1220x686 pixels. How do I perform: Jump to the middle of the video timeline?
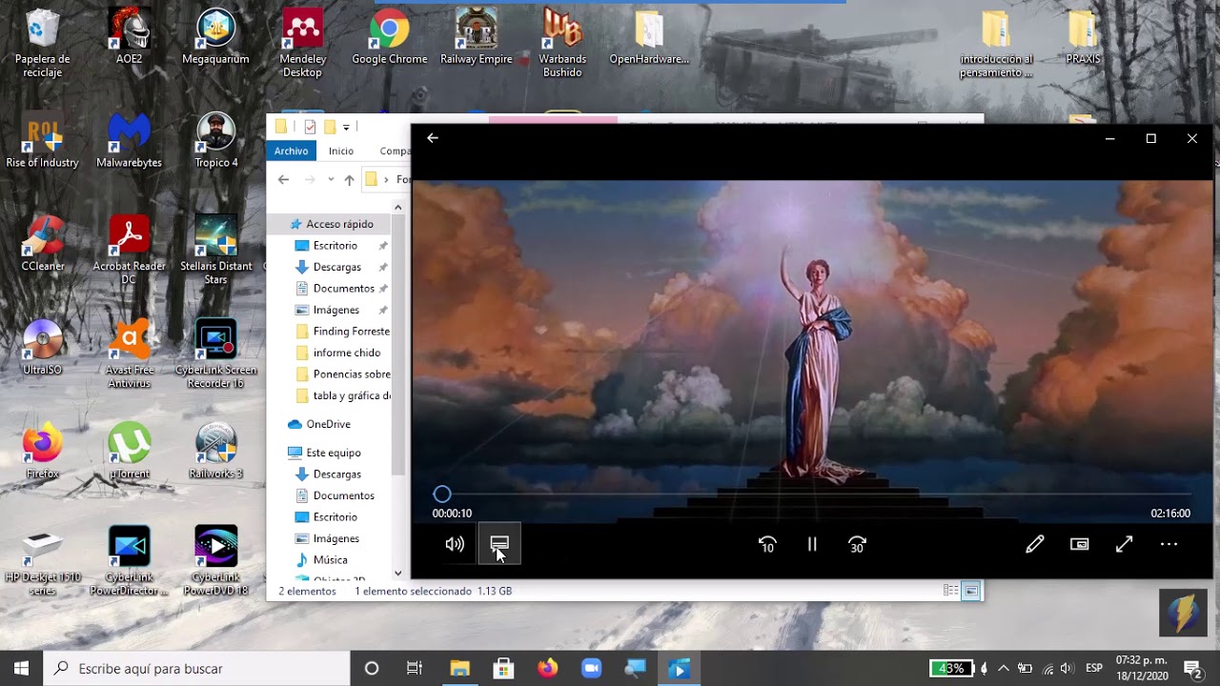point(811,494)
